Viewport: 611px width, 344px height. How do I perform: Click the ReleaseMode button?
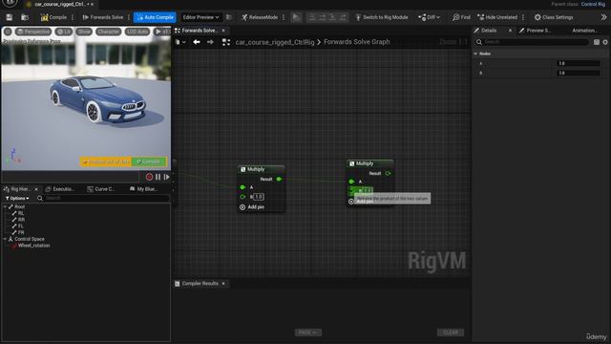pos(260,17)
